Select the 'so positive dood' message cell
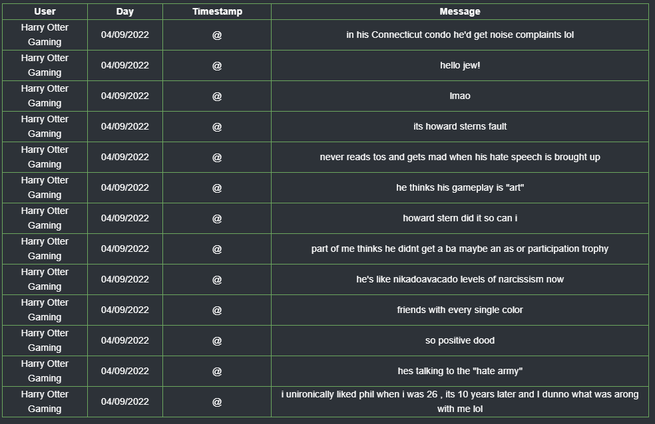This screenshot has width=655, height=424. [459, 341]
